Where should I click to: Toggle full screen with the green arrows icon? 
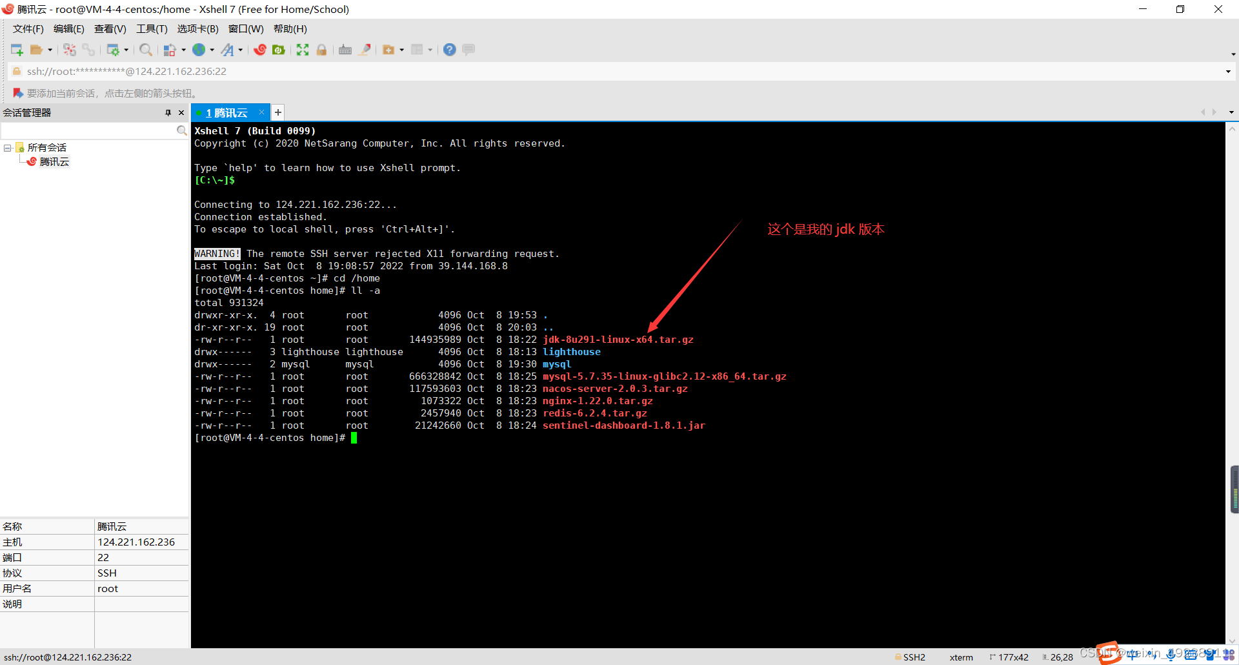(x=303, y=50)
